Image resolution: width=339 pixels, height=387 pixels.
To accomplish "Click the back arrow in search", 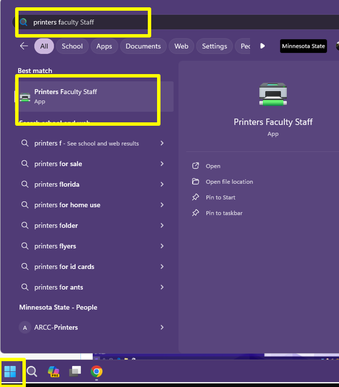I will point(24,46).
